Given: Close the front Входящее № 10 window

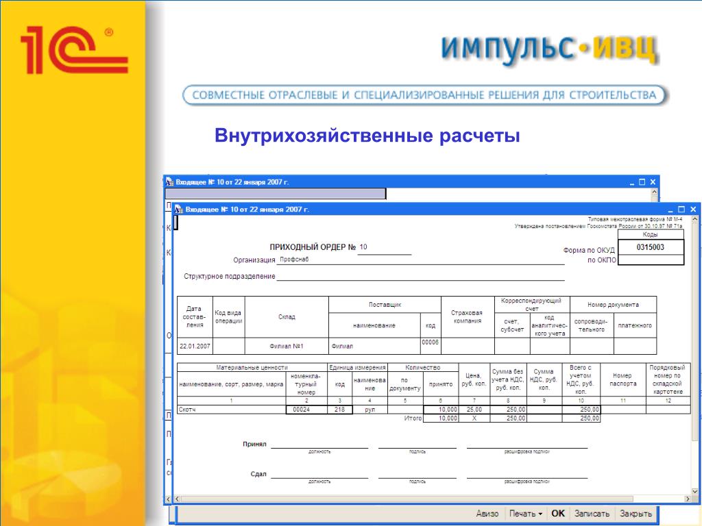Looking at the screenshot, I should (x=693, y=210).
